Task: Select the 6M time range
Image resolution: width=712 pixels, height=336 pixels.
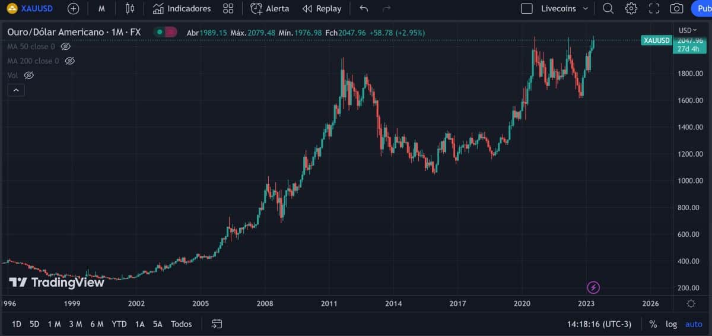Action: click(97, 324)
